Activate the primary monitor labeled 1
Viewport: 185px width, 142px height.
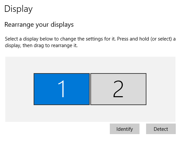tap(62, 89)
